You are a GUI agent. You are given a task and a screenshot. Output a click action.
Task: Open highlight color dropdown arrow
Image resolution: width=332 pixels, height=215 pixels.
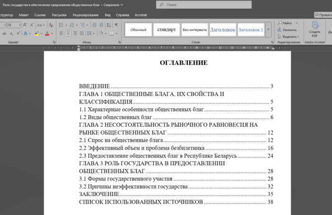click(x=41, y=34)
